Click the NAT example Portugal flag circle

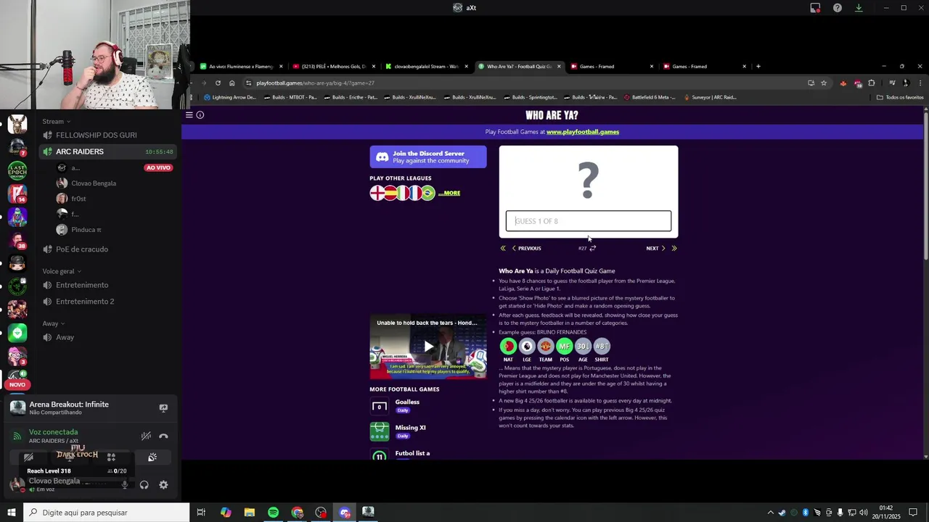click(508, 347)
